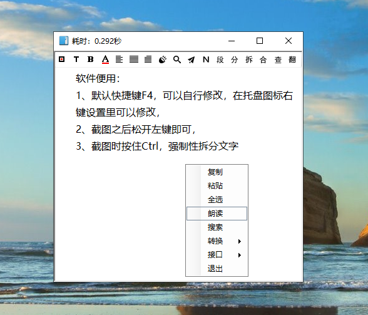The height and width of the screenshot is (315, 368).
Task: Click the paper plane send icon
Action: click(x=192, y=59)
